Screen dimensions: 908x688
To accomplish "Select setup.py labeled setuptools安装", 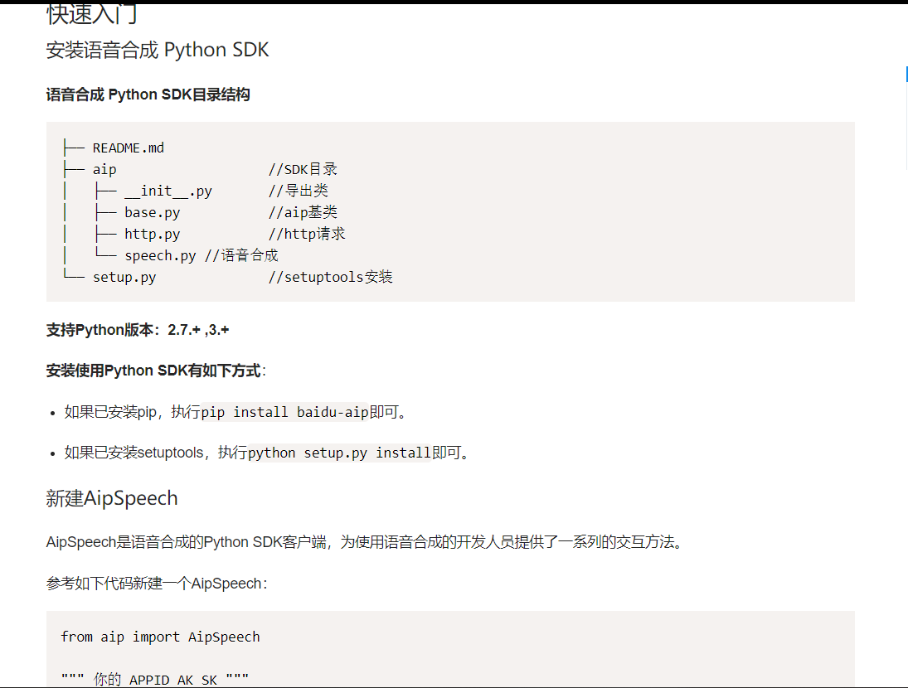I will 124,277.
